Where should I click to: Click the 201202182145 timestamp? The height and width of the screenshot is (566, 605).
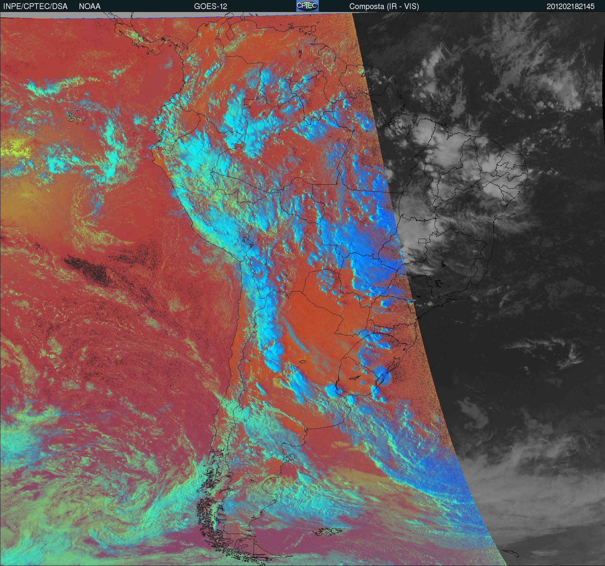(x=570, y=6)
